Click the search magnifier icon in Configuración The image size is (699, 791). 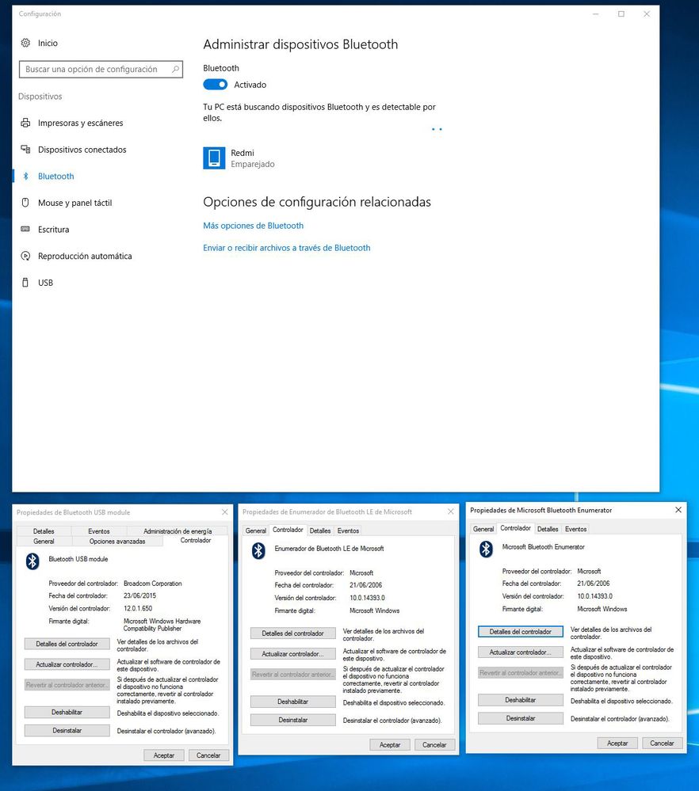(175, 69)
